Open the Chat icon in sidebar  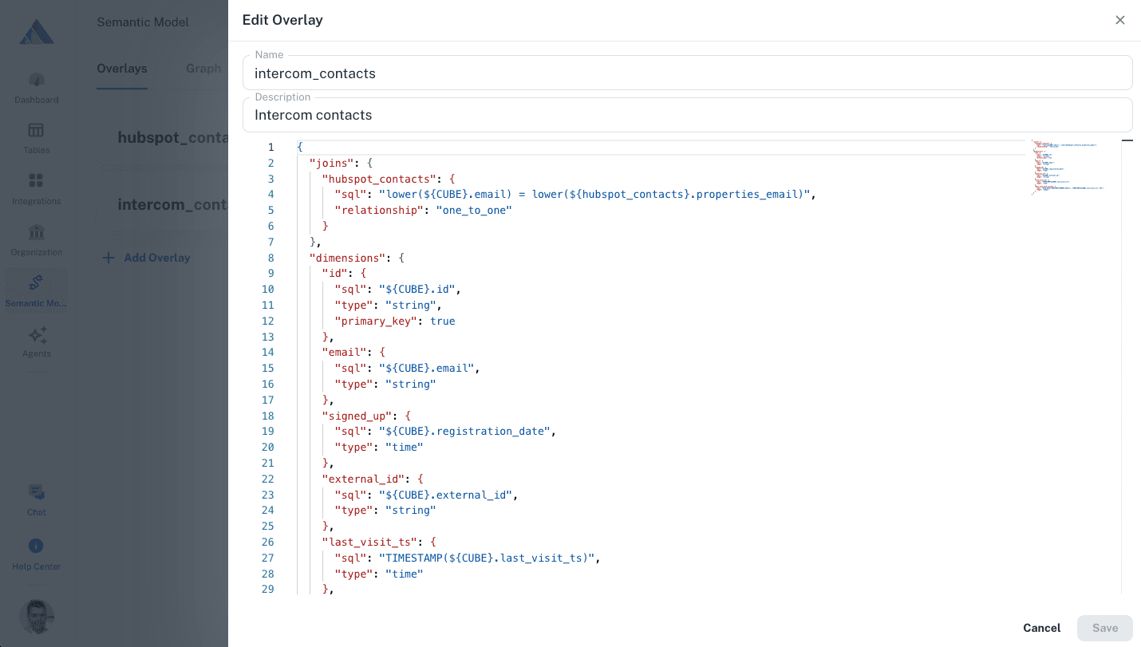[37, 492]
